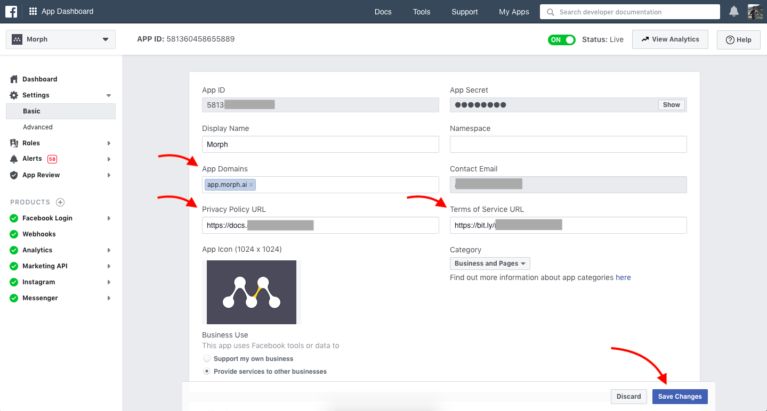Click the APP ID number in header
The image size is (767, 411).
tap(200, 39)
